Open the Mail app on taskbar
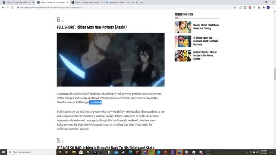 116,152
